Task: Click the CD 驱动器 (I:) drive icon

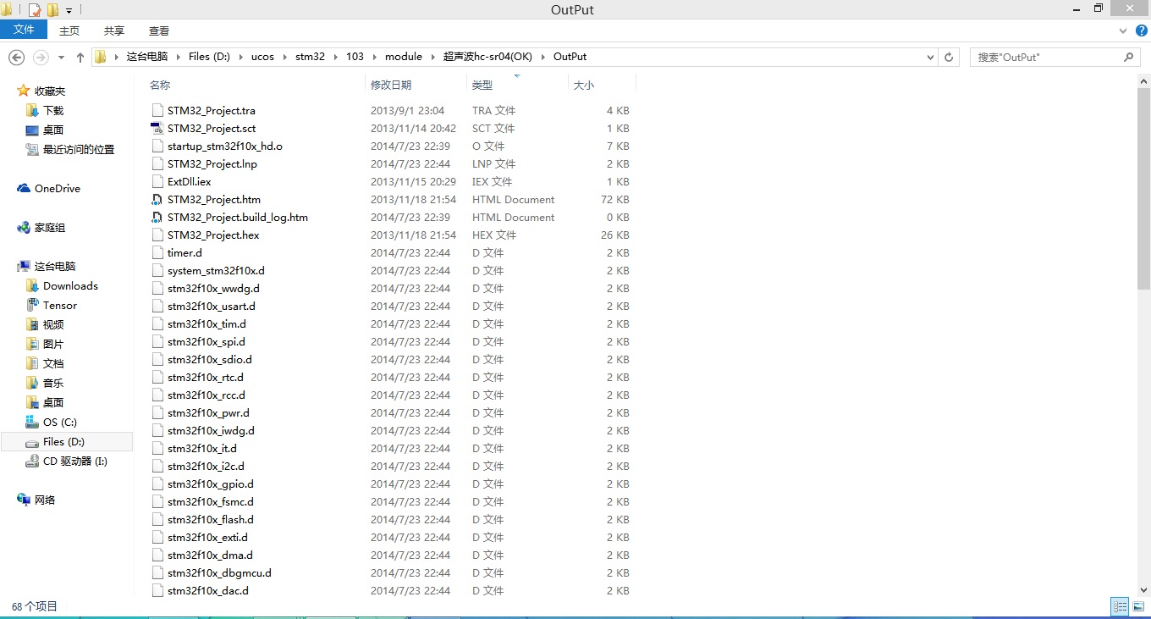Action: tap(32, 461)
